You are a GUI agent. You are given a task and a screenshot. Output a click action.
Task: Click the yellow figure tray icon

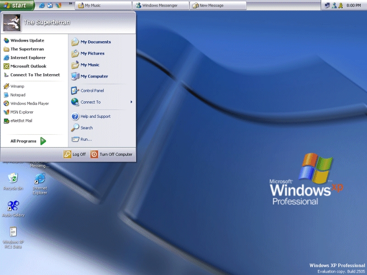[340, 5]
